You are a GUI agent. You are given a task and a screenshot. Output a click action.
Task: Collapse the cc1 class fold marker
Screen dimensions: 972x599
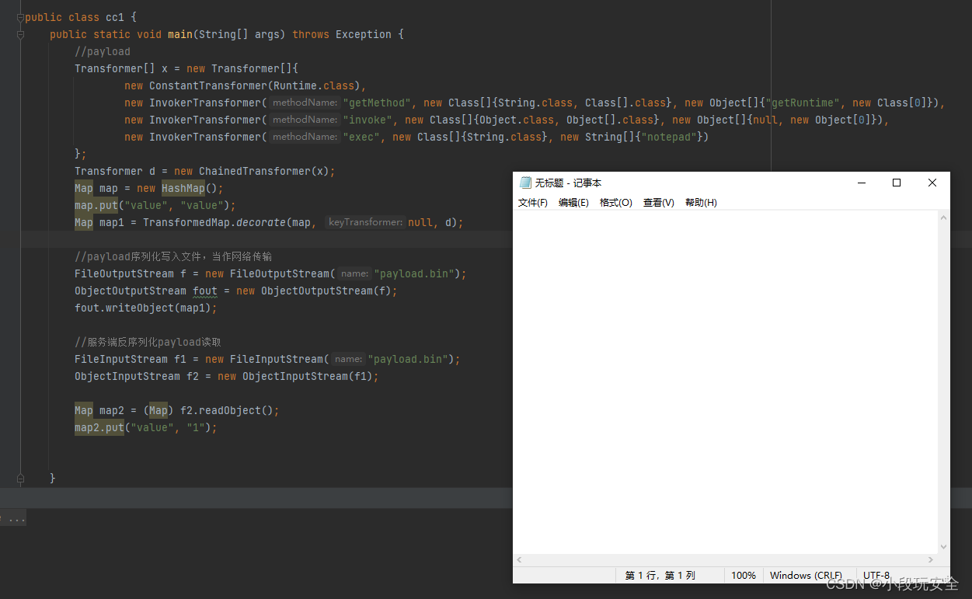click(x=20, y=17)
